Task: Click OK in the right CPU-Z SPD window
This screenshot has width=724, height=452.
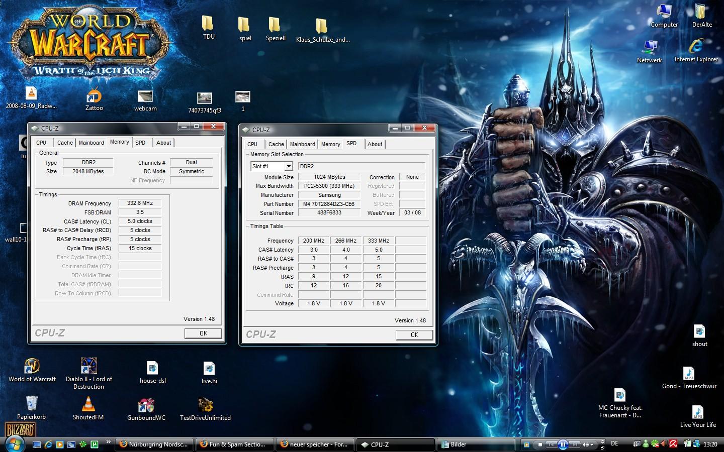Action: [414, 335]
